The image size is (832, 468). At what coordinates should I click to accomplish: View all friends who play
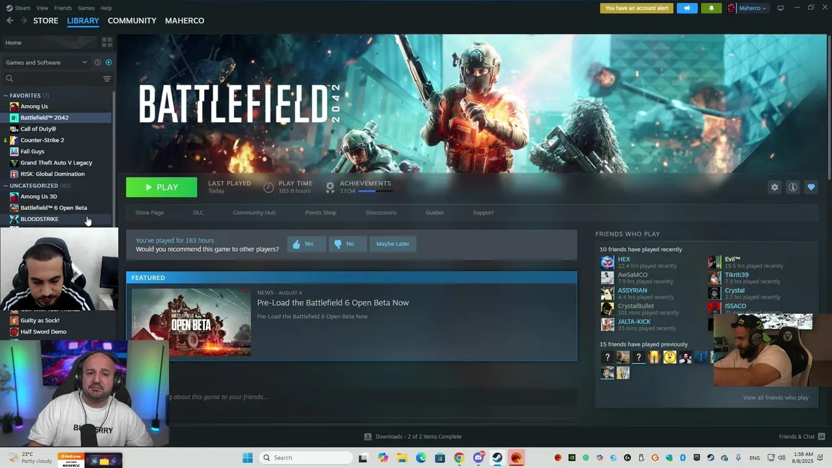[775, 398]
